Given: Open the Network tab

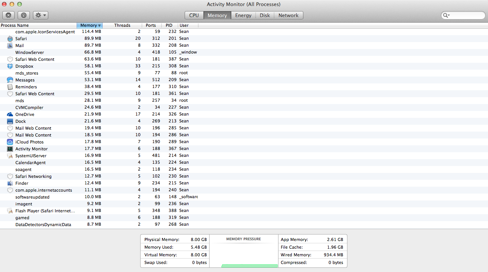Looking at the screenshot, I should click(288, 15).
